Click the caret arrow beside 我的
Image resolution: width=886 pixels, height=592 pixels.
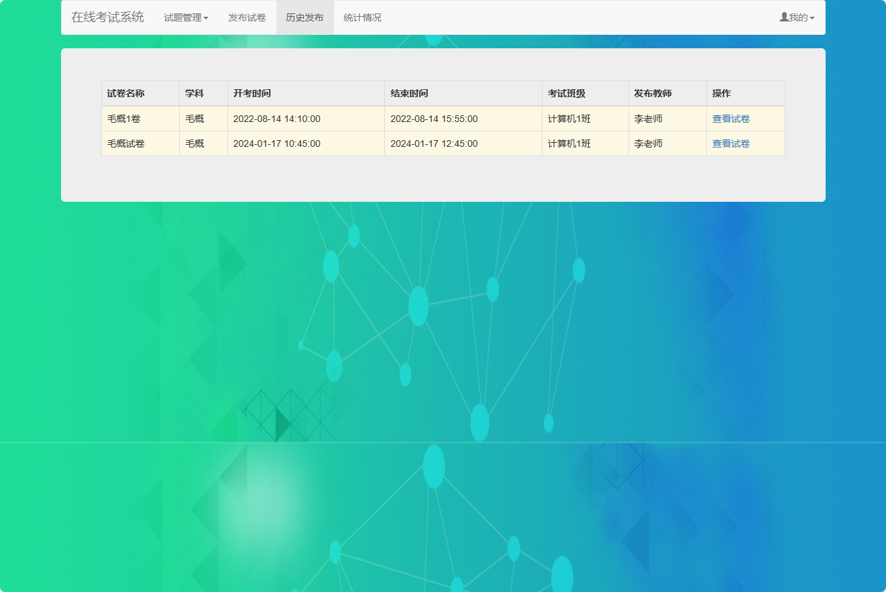pos(813,19)
